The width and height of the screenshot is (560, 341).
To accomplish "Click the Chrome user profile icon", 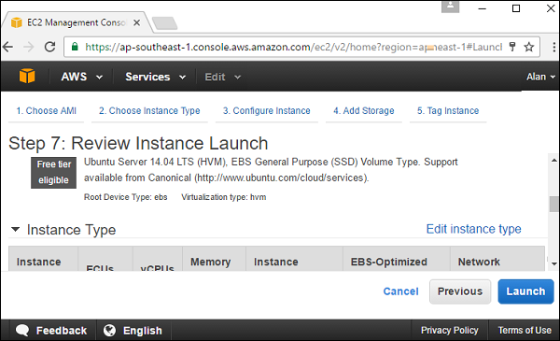I will pyautogui.click(x=450, y=7).
